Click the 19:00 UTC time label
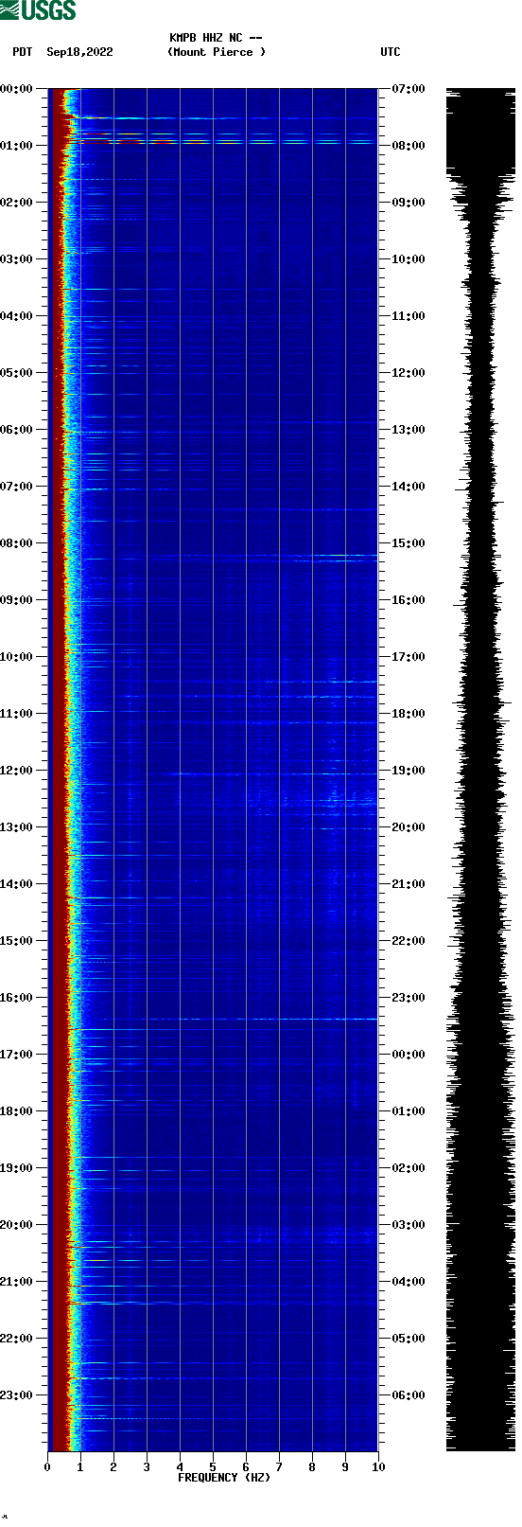This screenshot has width=522, height=1527. (409, 771)
